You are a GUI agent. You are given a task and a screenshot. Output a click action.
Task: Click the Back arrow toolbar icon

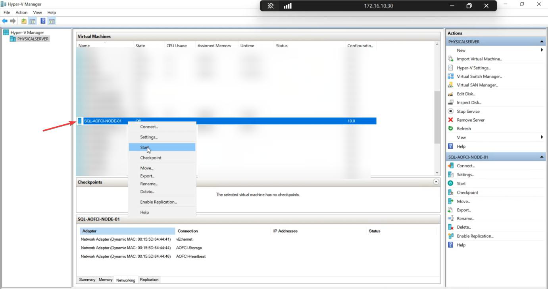pyautogui.click(x=5, y=21)
